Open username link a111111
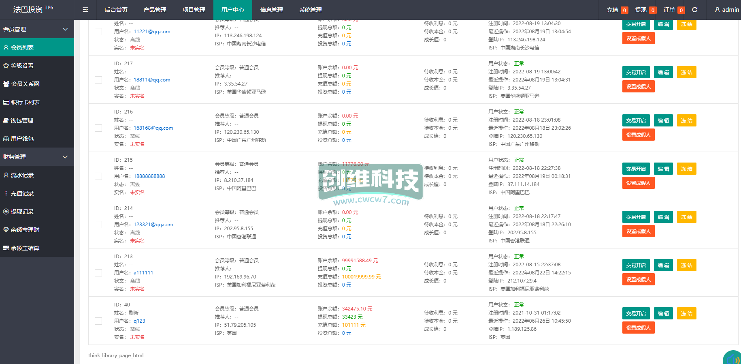741x364 pixels. coord(143,273)
